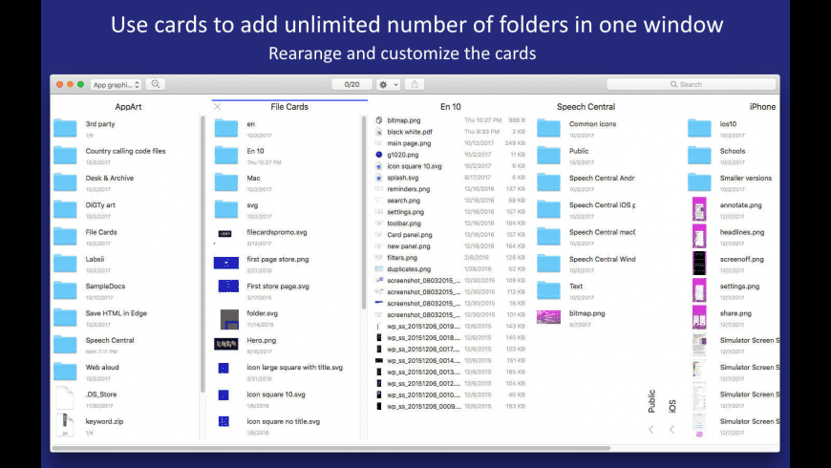831x468 pixels.
Task: Click screenoff.png thumbnail
Action: [x=699, y=263]
